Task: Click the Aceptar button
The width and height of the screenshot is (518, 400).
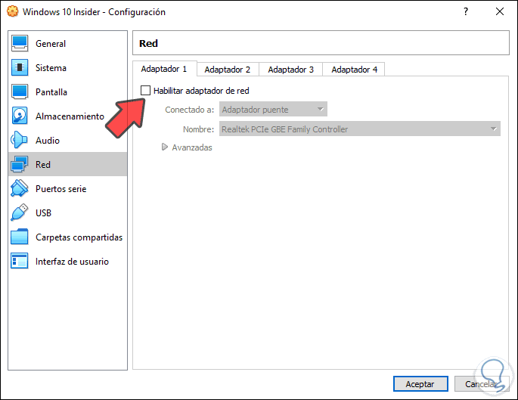Action: (x=420, y=384)
